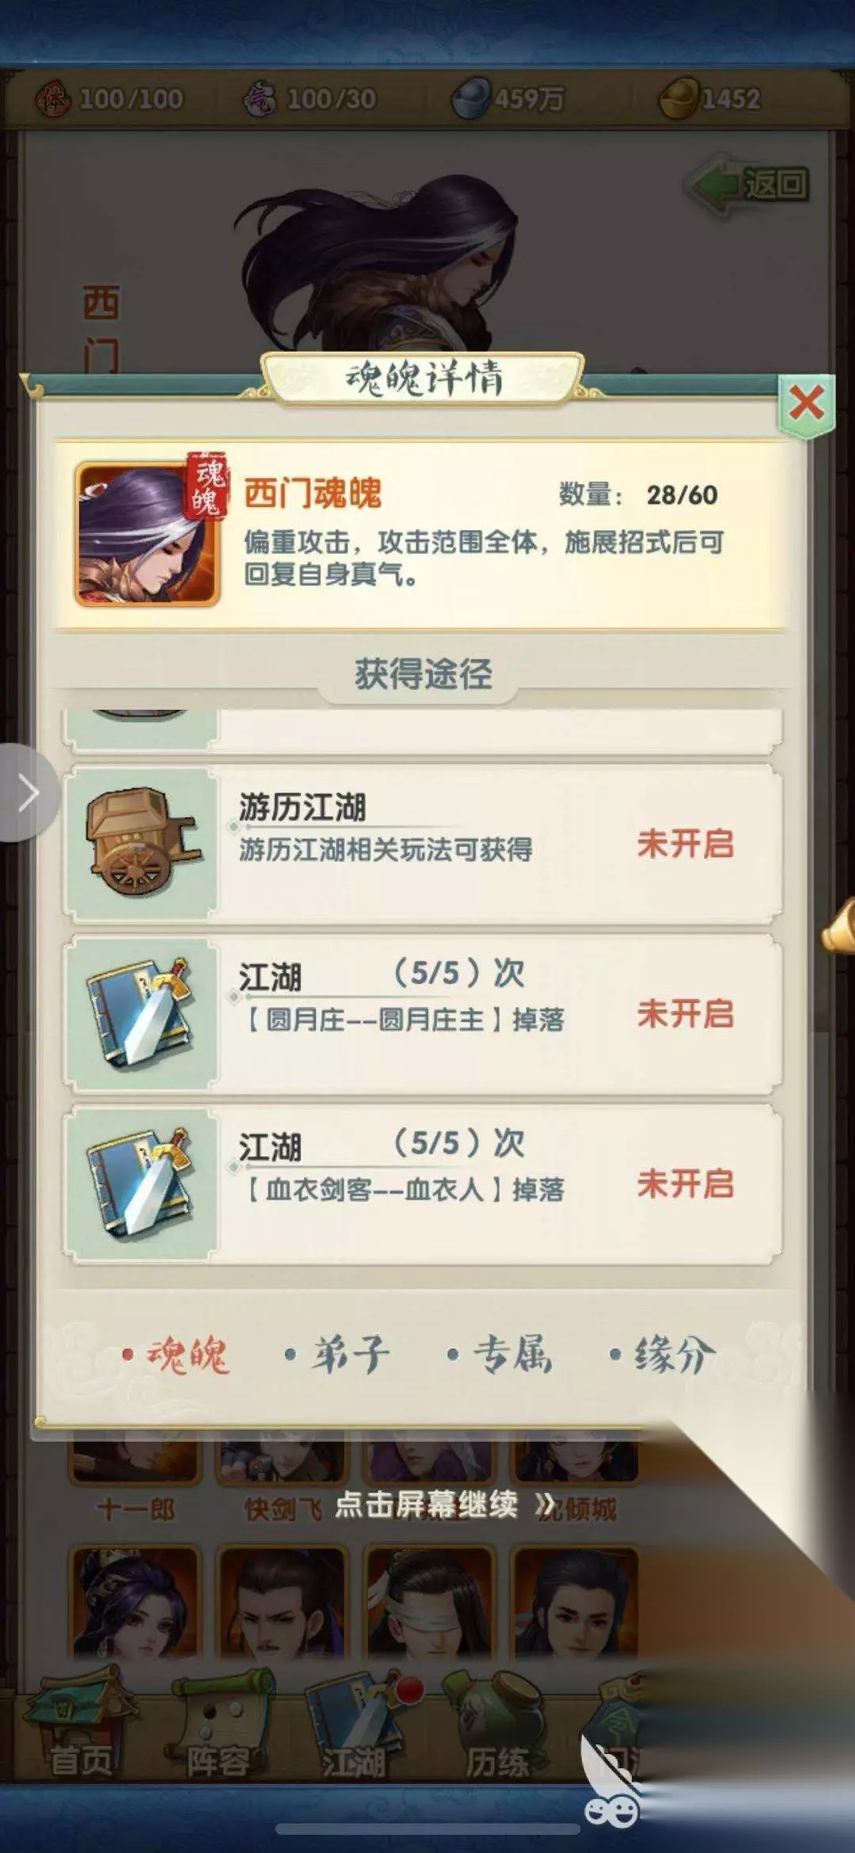Tap the 返回 green arrow button
The image size is (855, 1853).
click(x=748, y=184)
